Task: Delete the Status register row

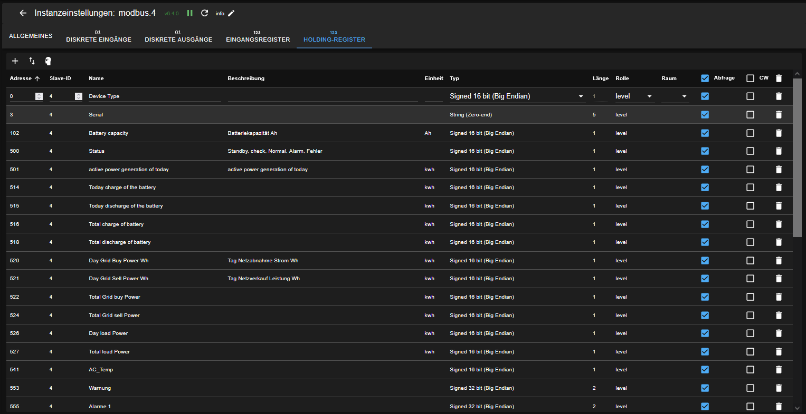Action: (x=779, y=151)
